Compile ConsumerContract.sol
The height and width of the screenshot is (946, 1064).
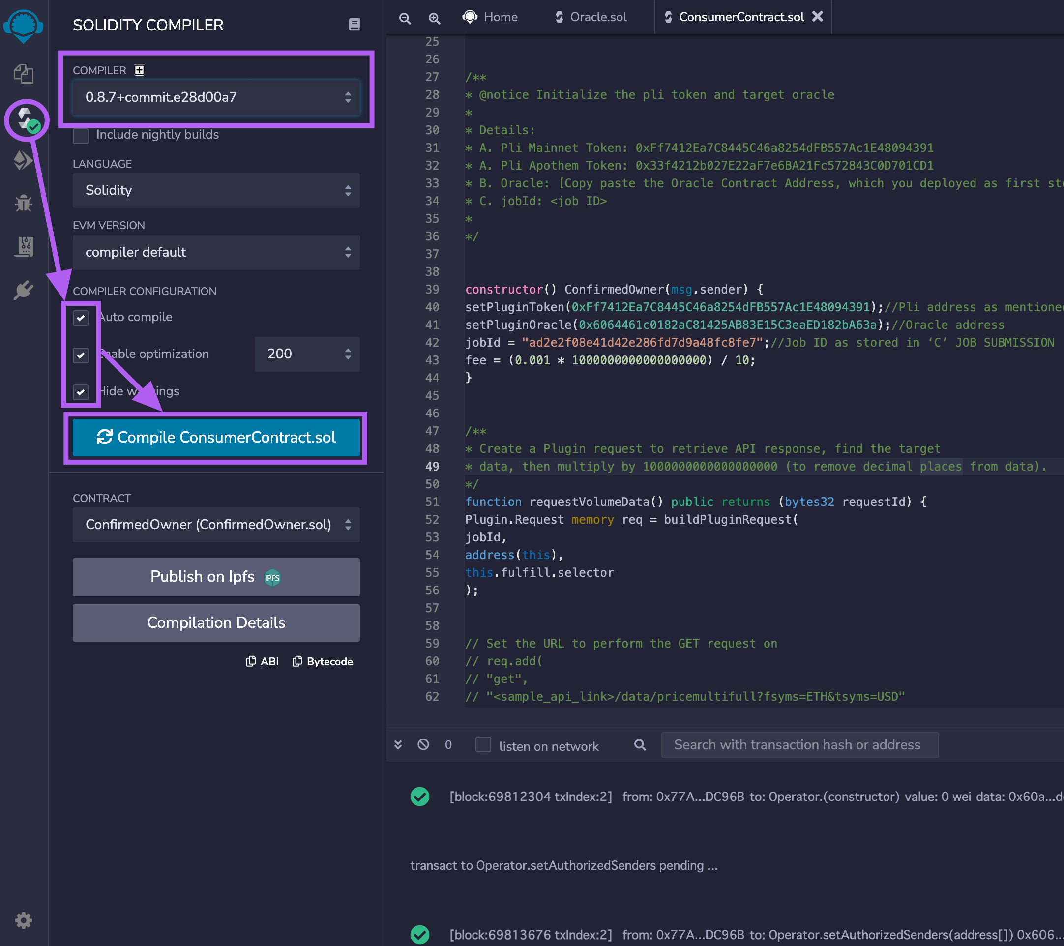point(216,437)
